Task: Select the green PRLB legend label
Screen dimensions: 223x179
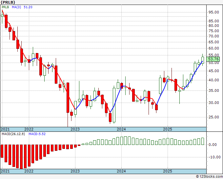Action: pos(5,7)
